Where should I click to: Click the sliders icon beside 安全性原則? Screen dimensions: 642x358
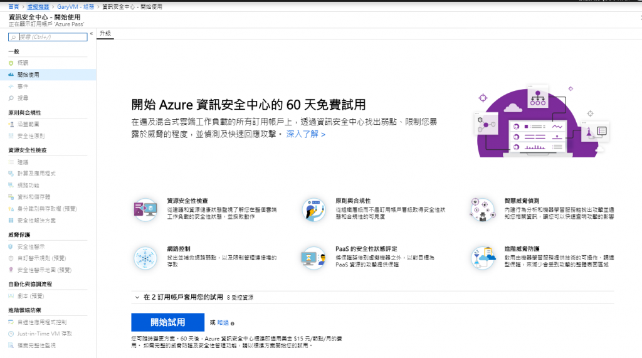coord(11,136)
